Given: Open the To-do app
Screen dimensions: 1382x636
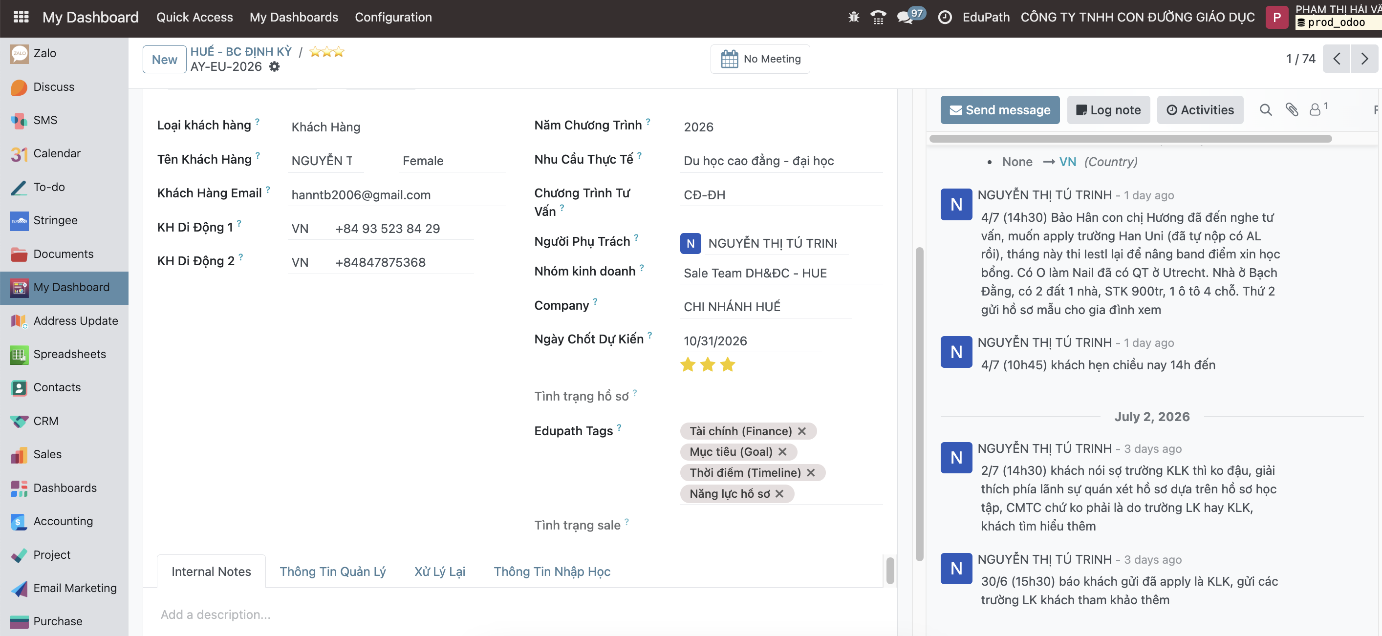Looking at the screenshot, I should [x=65, y=187].
